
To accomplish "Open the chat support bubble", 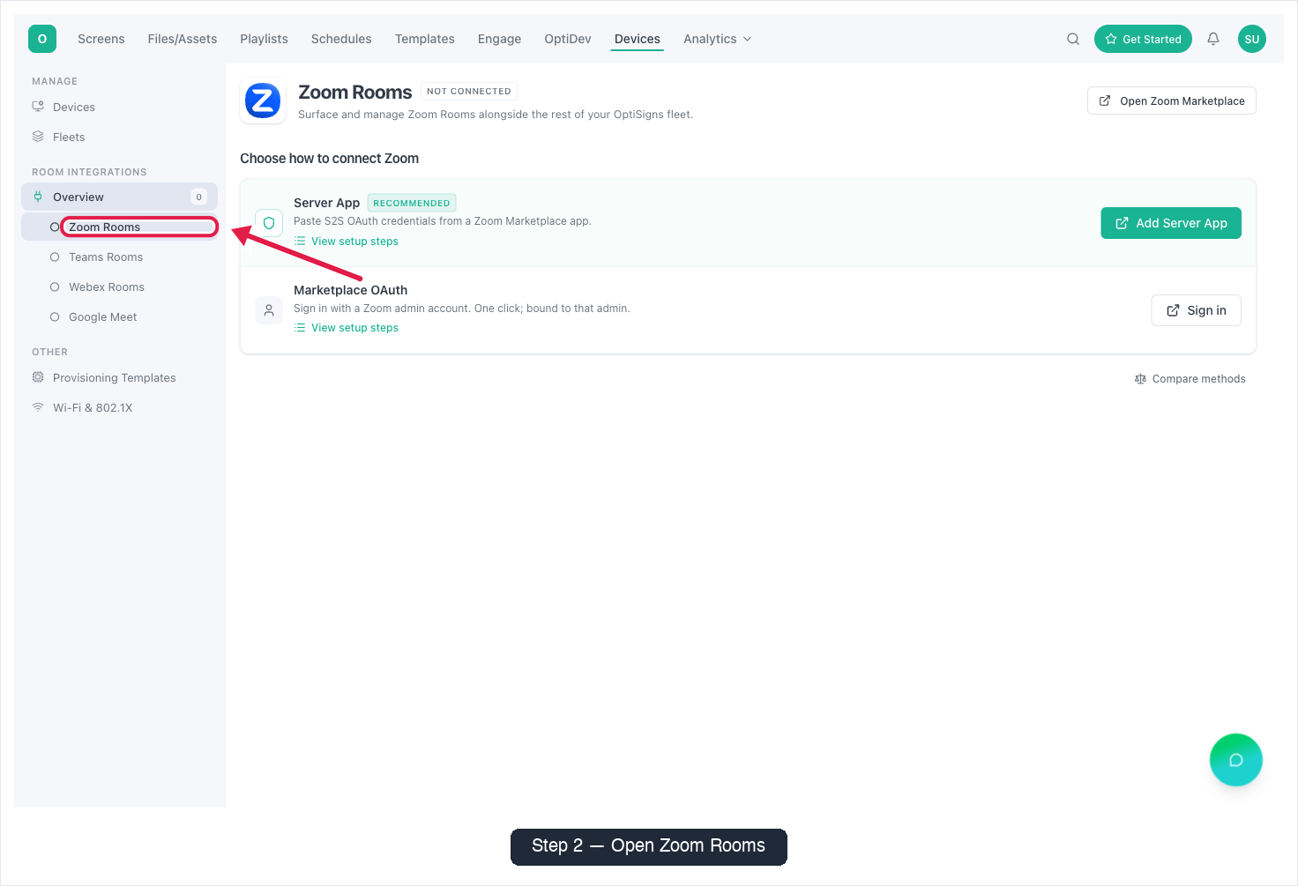I will pos(1236,760).
